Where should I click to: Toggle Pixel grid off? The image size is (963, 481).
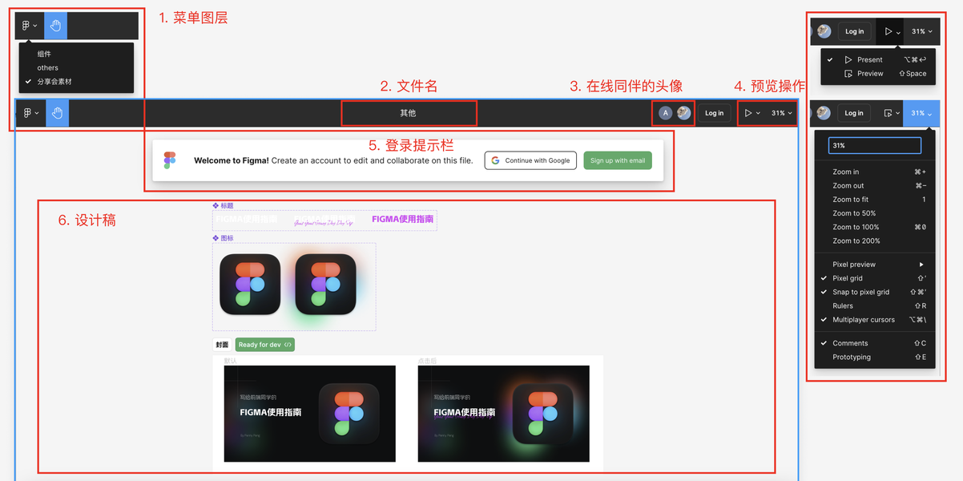tap(875, 278)
